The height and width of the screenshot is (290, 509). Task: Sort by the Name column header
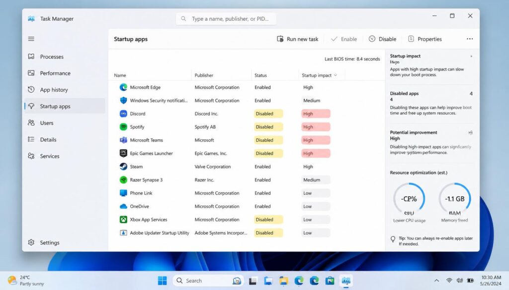[120, 75]
